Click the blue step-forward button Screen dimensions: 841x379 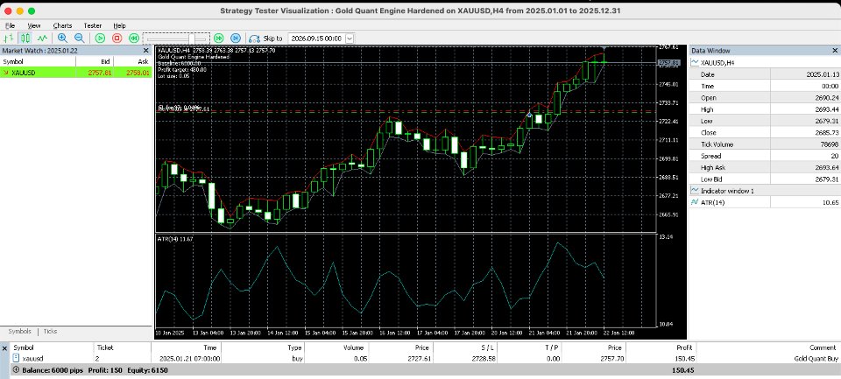236,38
